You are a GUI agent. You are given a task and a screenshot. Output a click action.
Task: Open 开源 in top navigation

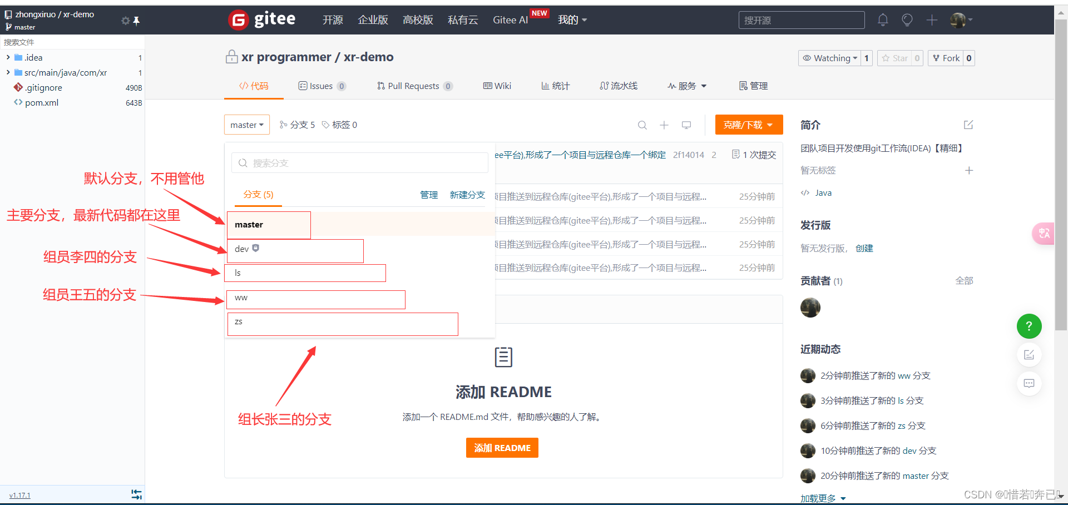click(333, 20)
